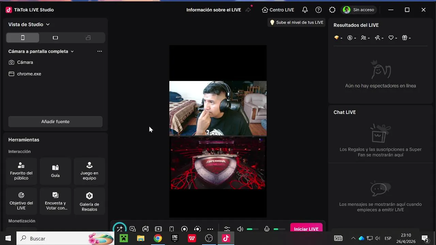Image resolution: width=436 pixels, height=245 pixels.
Task: Click the new followers person-plus icon
Action: [x=377, y=38]
